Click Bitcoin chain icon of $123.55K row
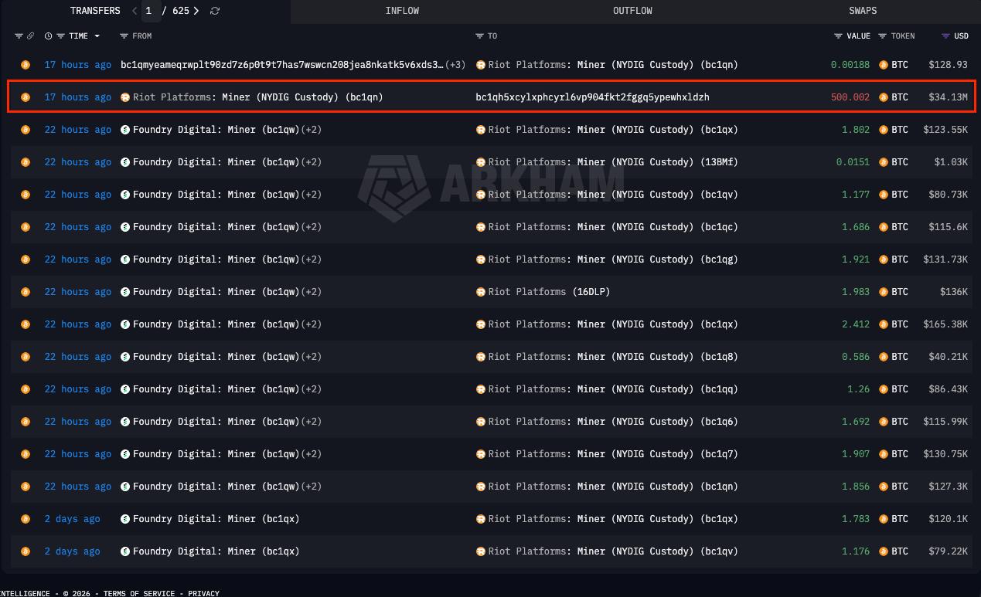 click(26, 130)
